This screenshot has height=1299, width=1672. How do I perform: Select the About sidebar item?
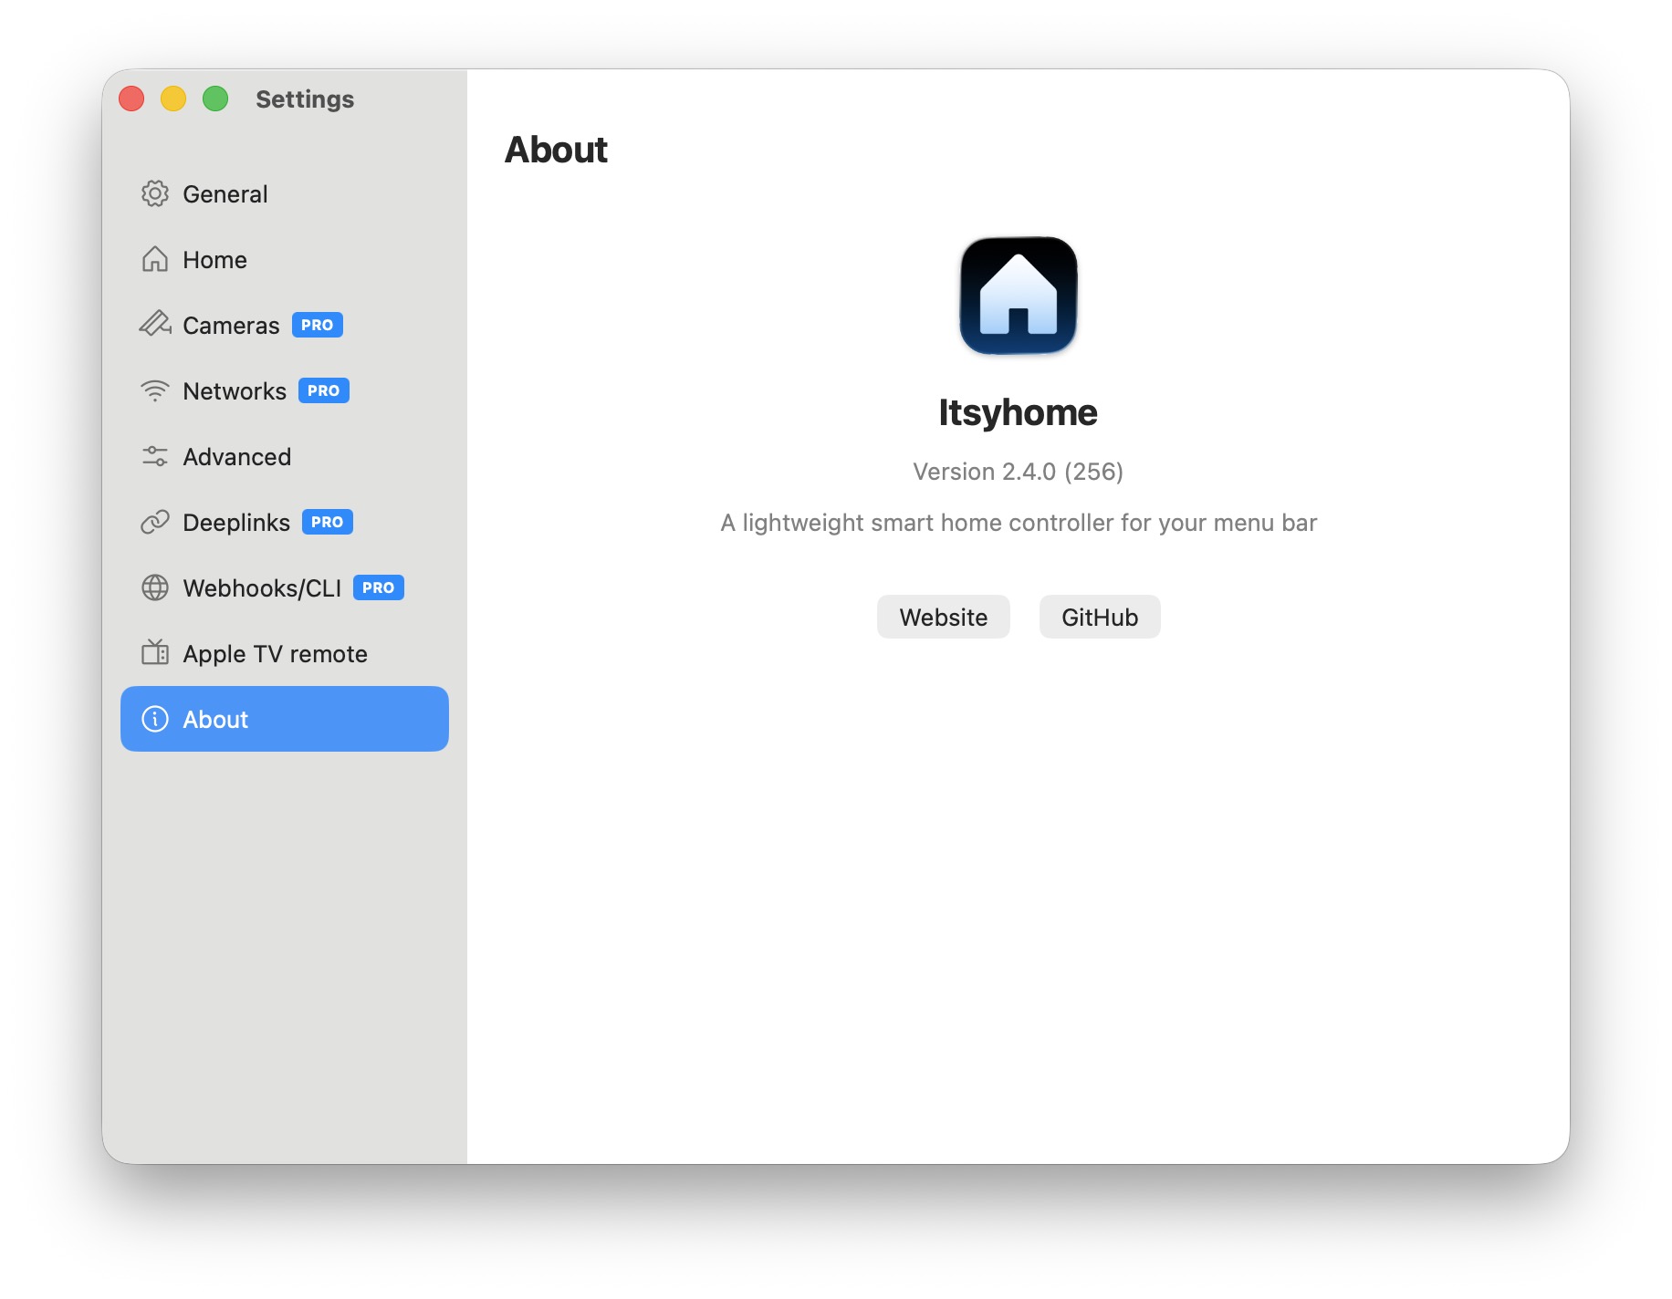coord(285,719)
